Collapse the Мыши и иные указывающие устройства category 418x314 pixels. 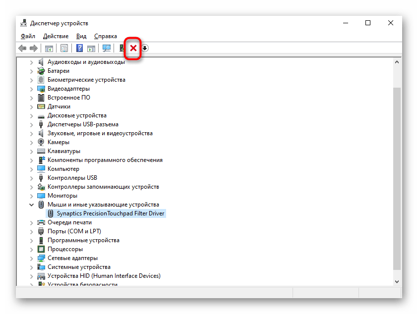(x=31, y=204)
